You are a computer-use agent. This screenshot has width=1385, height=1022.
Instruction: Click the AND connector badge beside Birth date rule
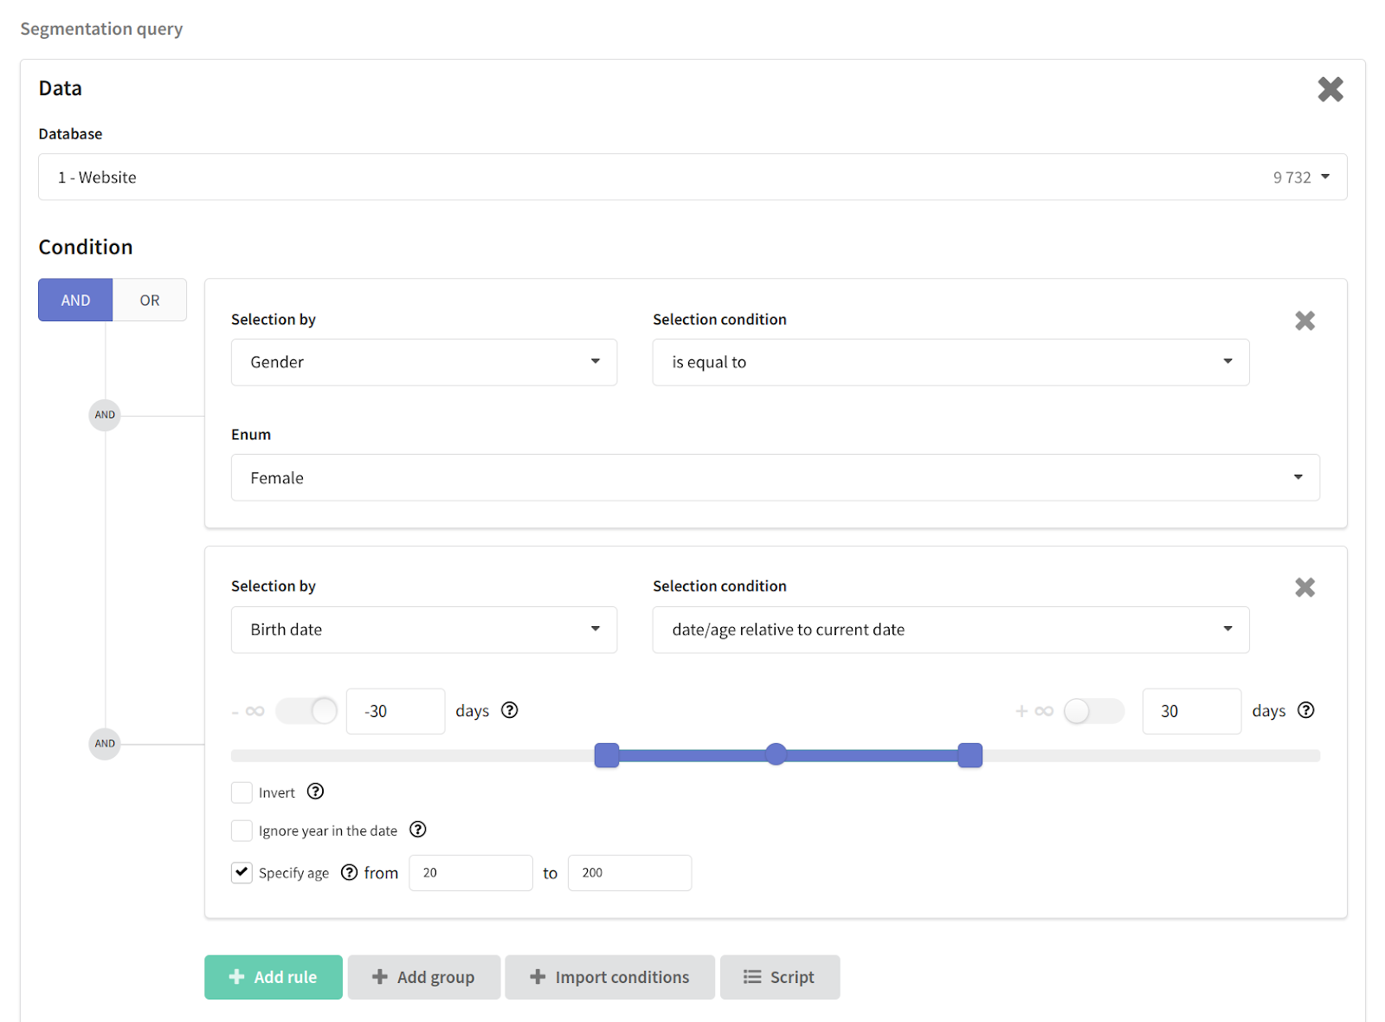click(x=105, y=743)
